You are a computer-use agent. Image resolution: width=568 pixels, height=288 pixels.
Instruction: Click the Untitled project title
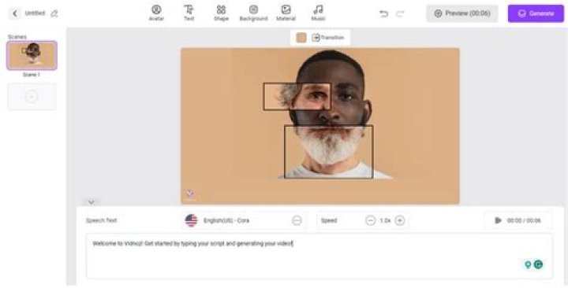click(x=35, y=13)
